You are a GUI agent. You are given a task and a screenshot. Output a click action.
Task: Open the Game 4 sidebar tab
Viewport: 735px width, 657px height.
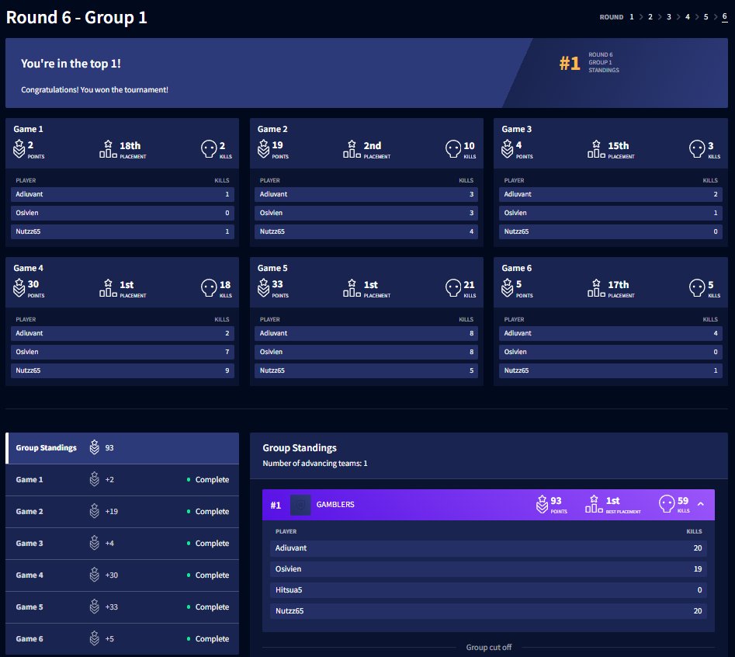[x=122, y=575]
